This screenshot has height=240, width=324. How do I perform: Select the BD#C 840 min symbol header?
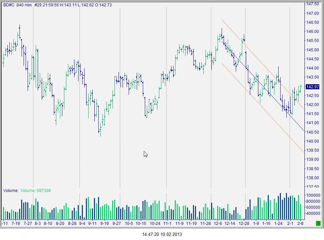click(18, 5)
